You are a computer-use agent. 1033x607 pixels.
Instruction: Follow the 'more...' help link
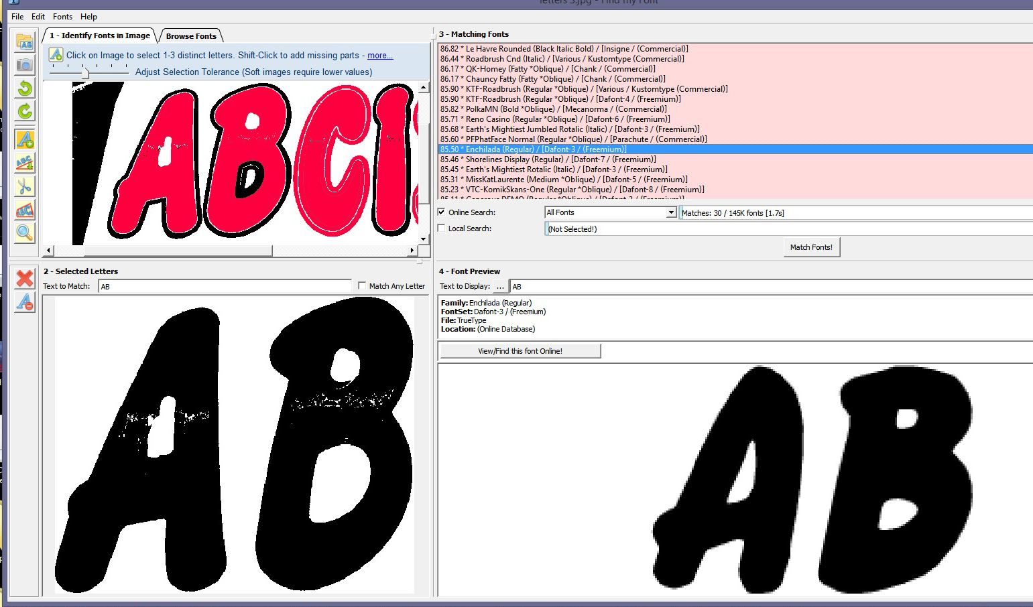point(380,56)
